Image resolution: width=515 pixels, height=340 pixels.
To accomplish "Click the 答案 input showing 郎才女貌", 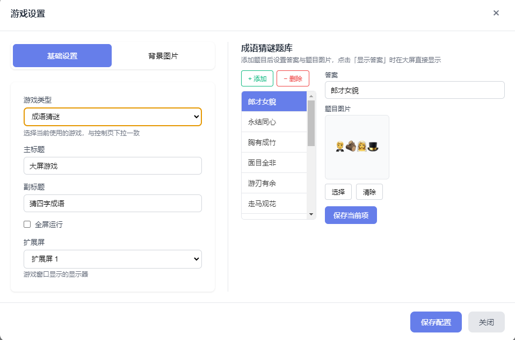I will tap(414, 90).
